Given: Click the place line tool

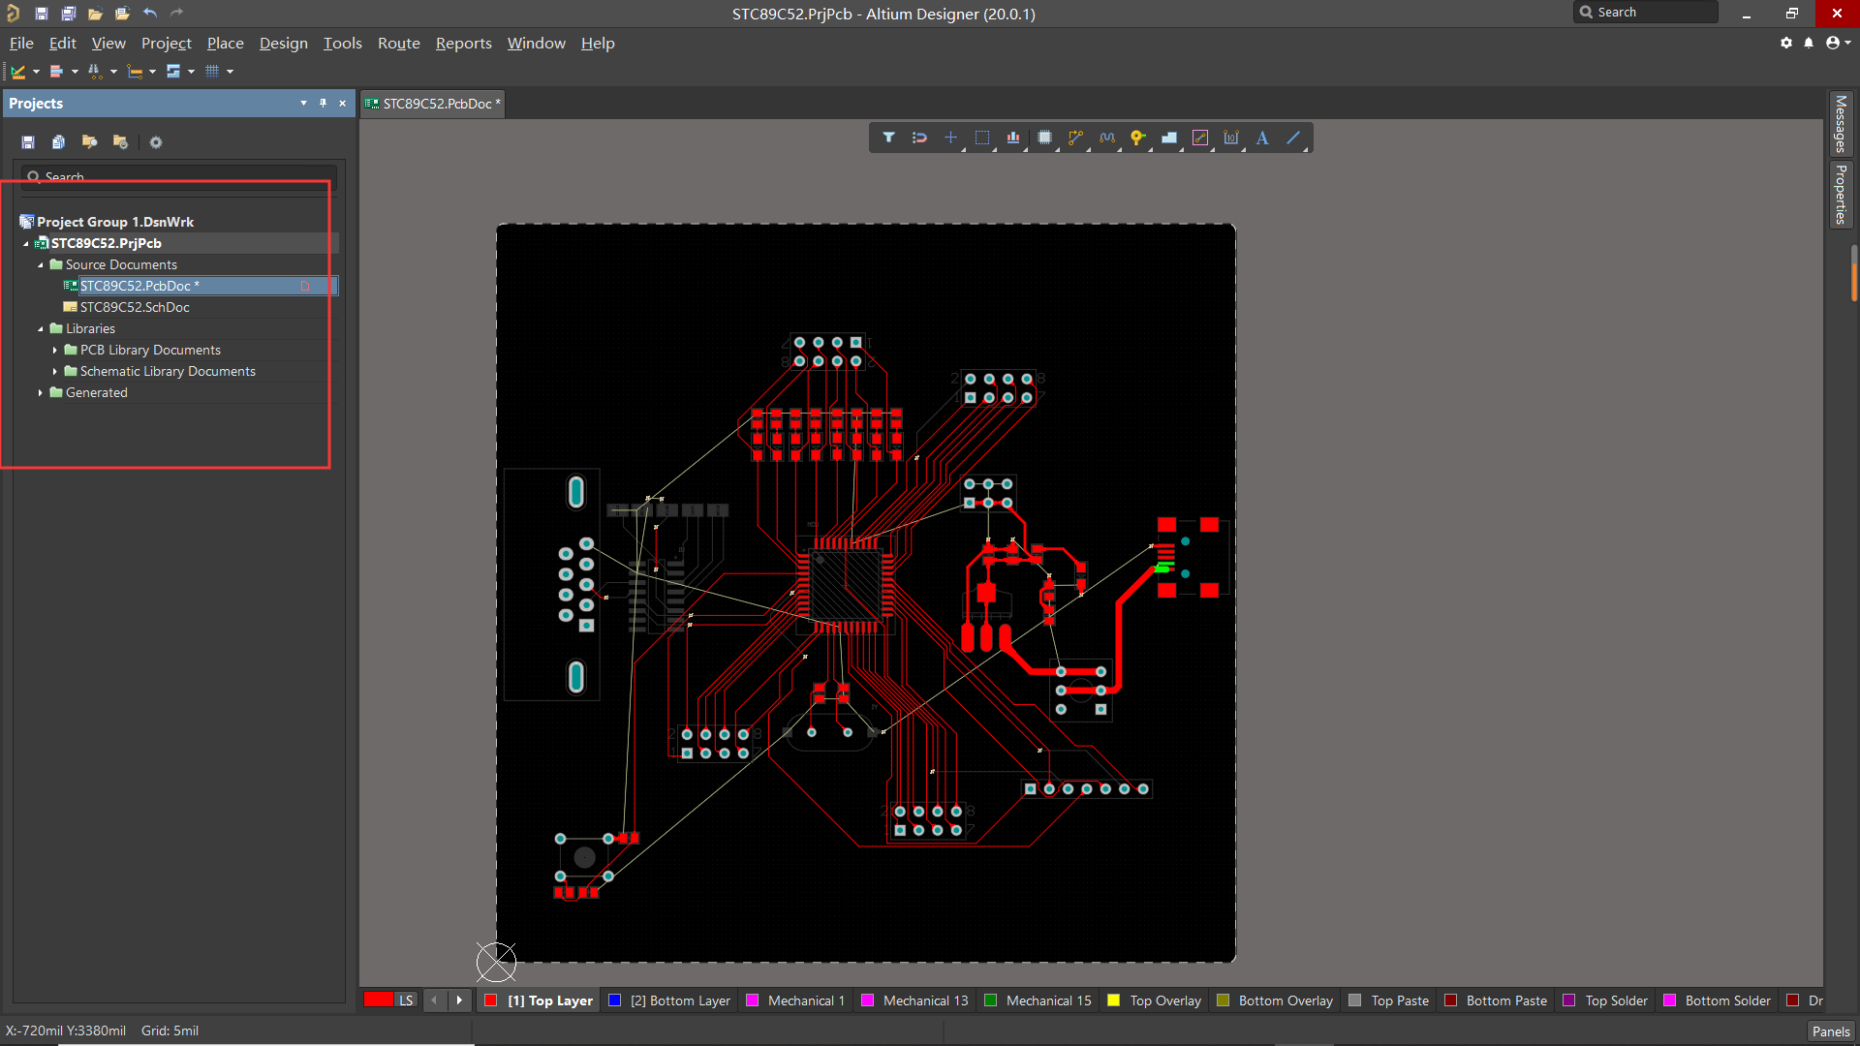Looking at the screenshot, I should click(1293, 138).
